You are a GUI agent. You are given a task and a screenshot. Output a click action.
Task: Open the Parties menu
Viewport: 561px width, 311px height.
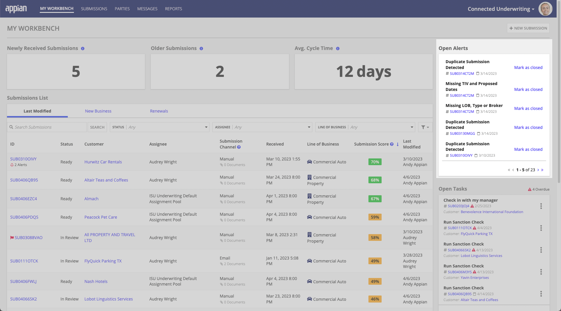pos(122,9)
